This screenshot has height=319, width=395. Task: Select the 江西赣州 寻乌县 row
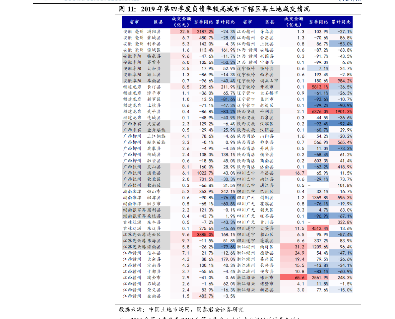click(x=255, y=32)
